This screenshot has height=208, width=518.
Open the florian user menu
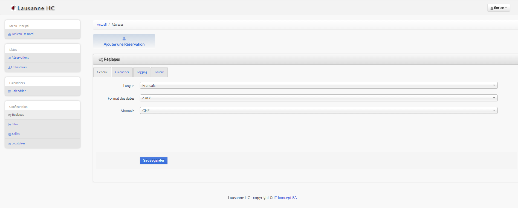pyautogui.click(x=498, y=8)
